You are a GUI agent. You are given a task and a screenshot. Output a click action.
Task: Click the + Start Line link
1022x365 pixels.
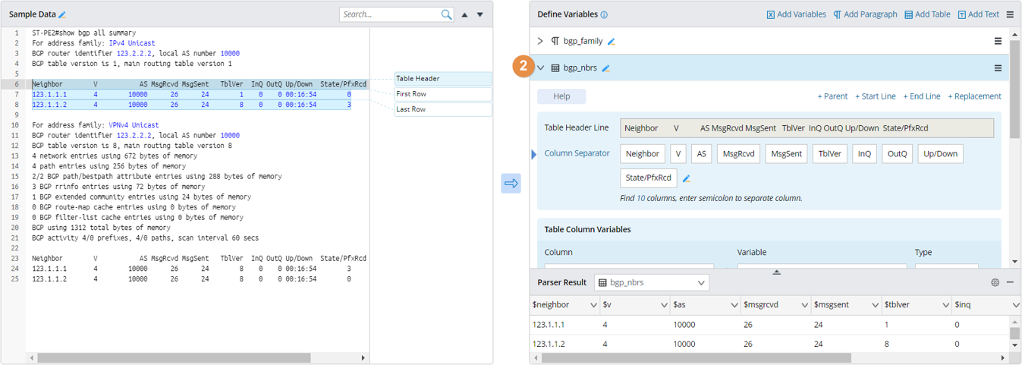coord(875,96)
